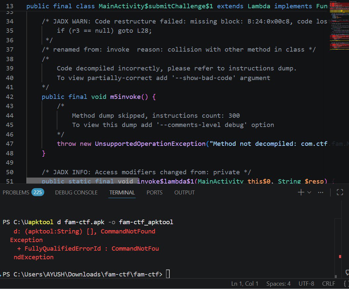This screenshot has height=289, width=349.
Task: Open the PORTS tab
Action: 155,192
